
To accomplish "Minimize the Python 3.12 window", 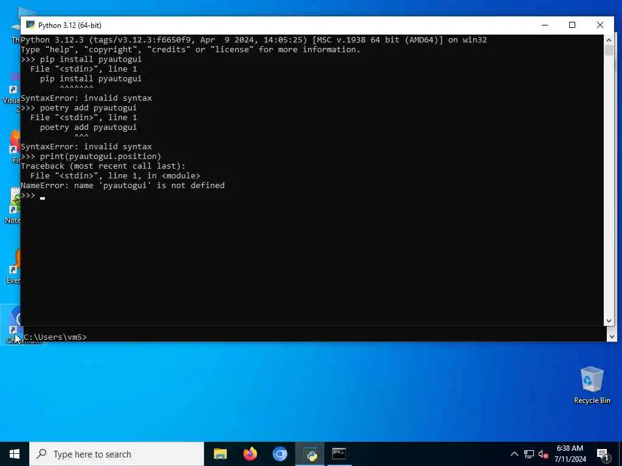I will coord(545,25).
